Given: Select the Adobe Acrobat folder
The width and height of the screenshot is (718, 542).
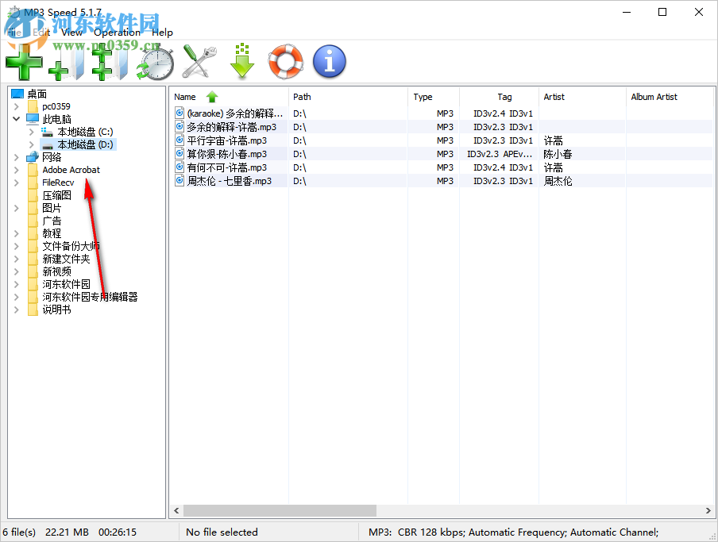Looking at the screenshot, I should (71, 169).
